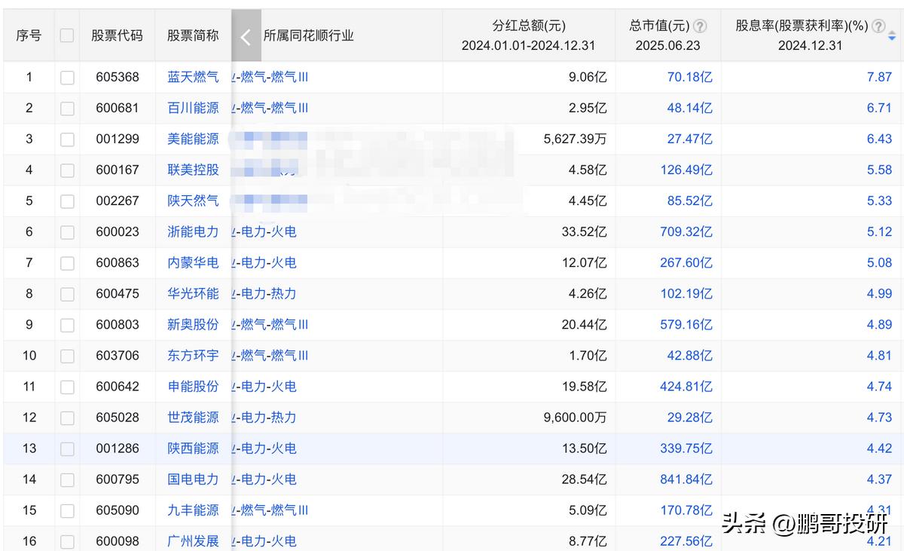Open the 九丰能源 stock page

point(192,510)
